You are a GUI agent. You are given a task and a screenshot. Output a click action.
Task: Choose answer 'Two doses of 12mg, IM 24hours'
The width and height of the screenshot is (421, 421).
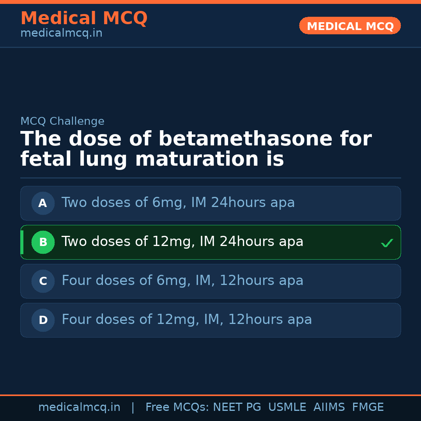click(x=182, y=242)
